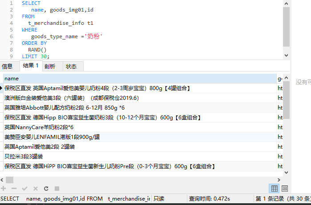Select the HiPP BIO Pre段 row
The image size is (311, 205).
point(140,166)
